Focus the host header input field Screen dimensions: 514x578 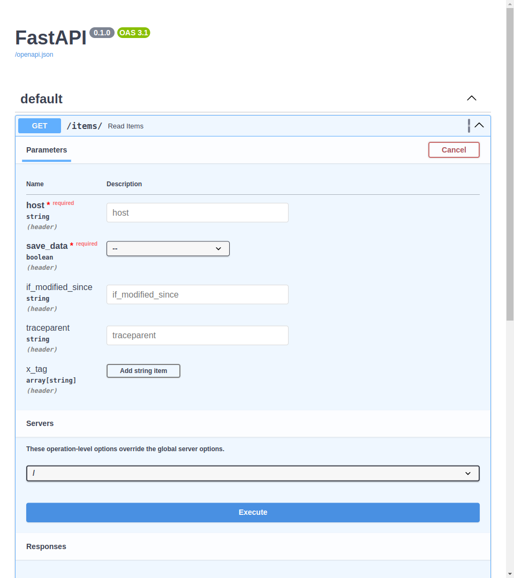coord(198,212)
